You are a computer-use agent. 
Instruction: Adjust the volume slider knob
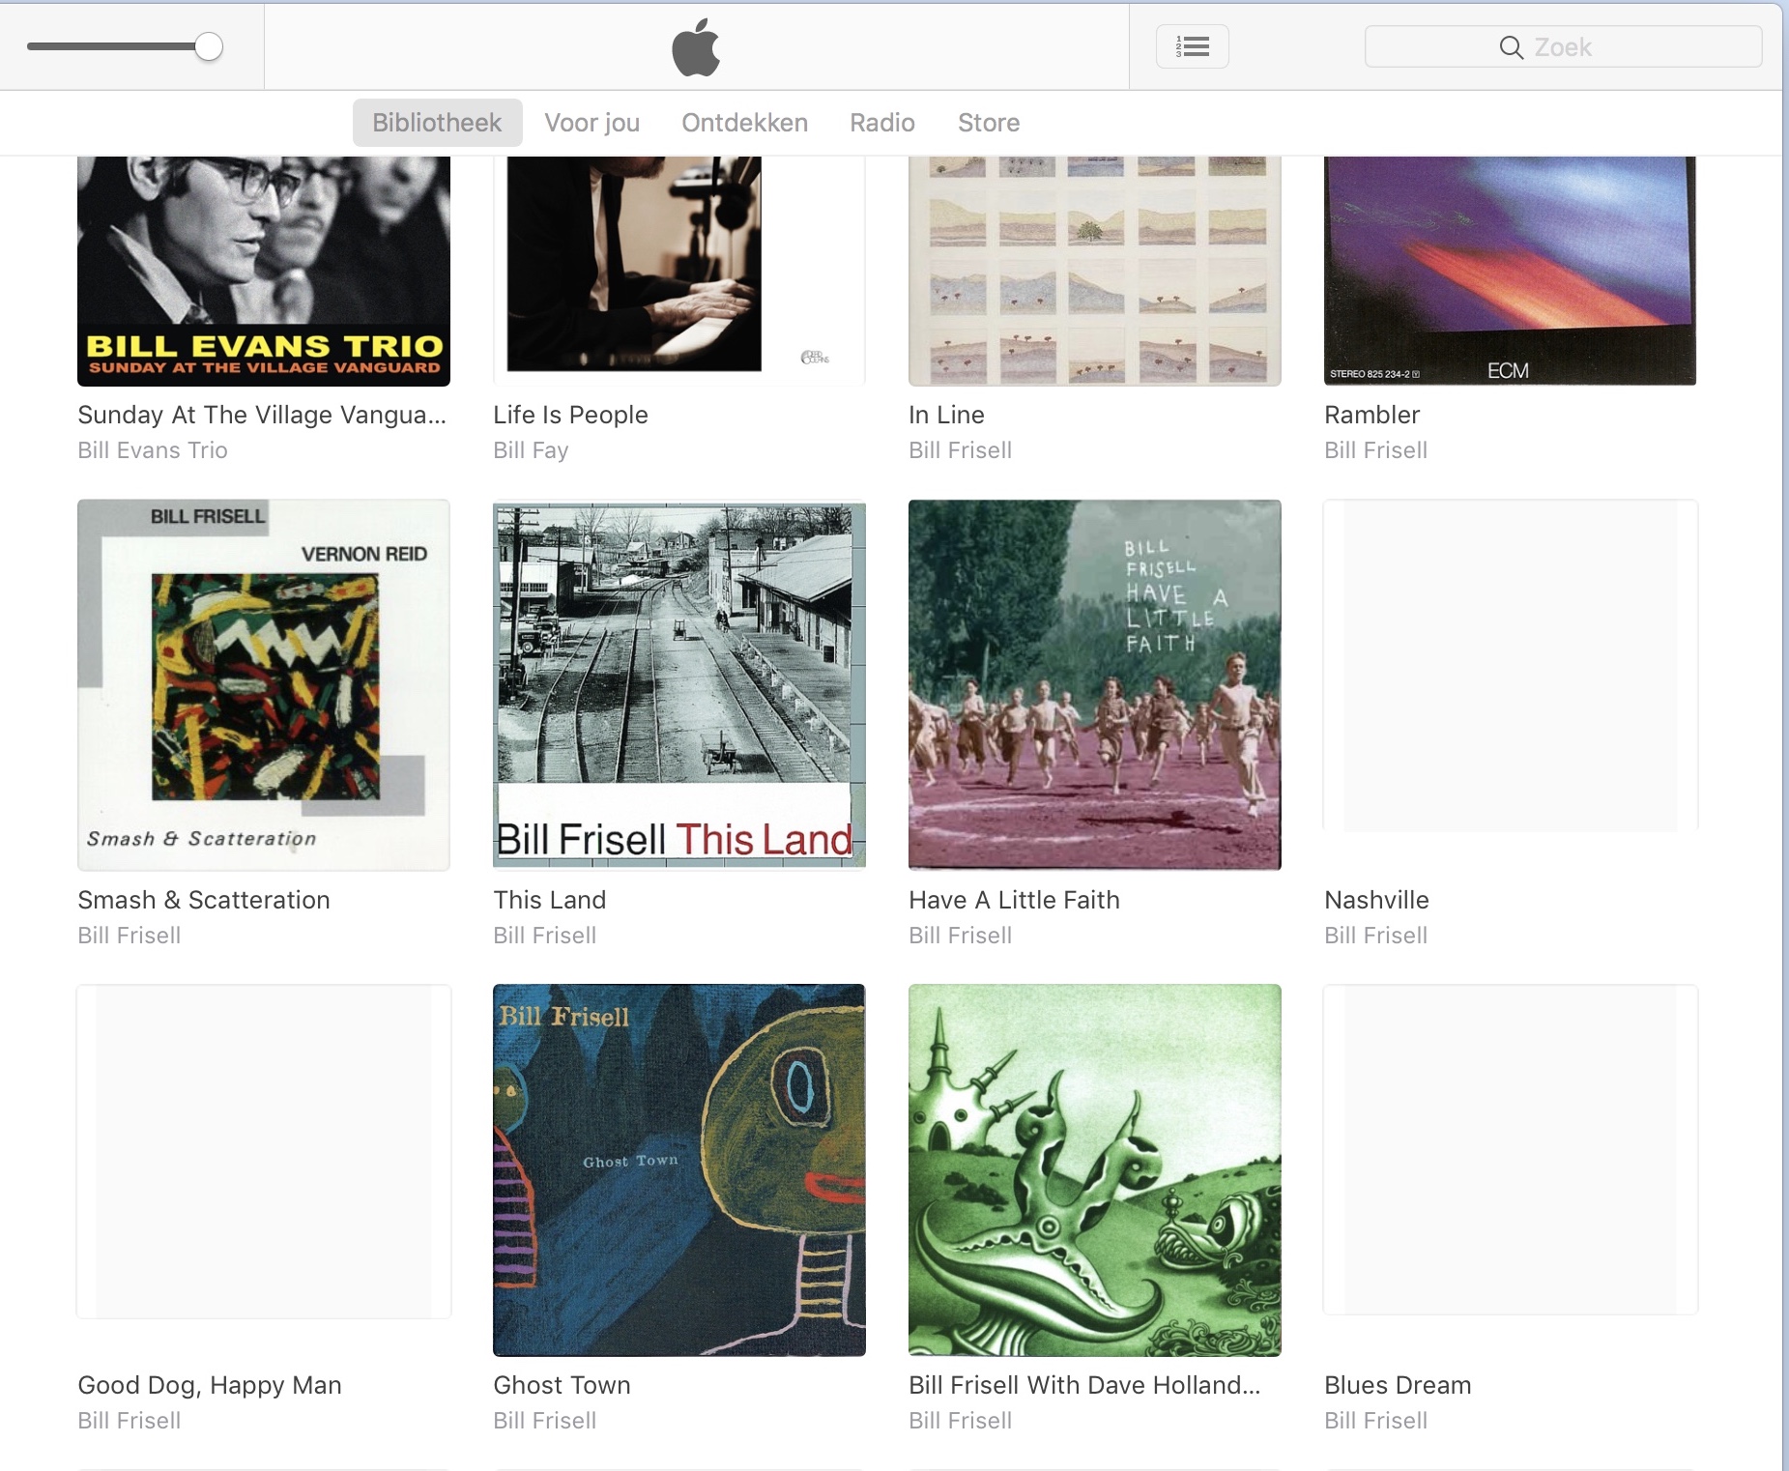[x=209, y=46]
